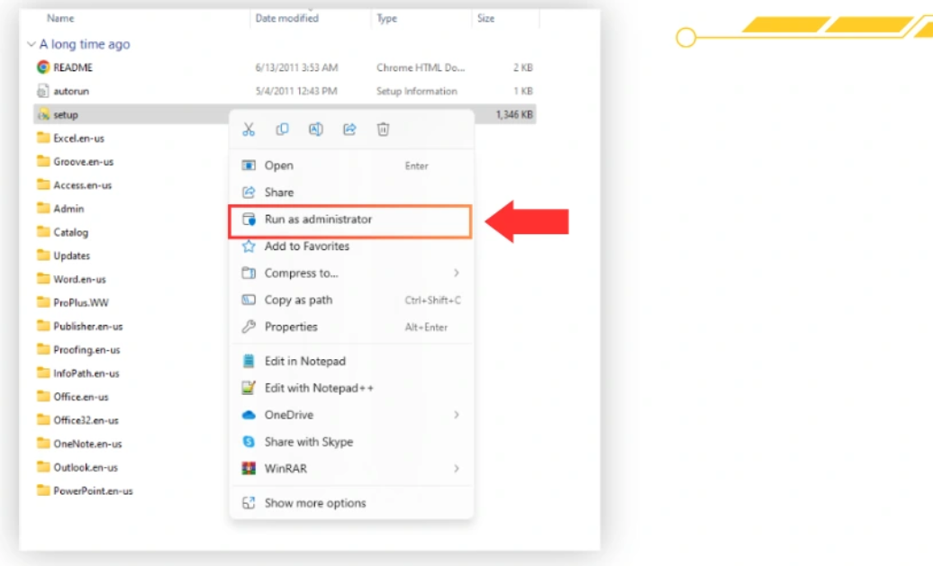Choose Run as administrator

pos(318,220)
